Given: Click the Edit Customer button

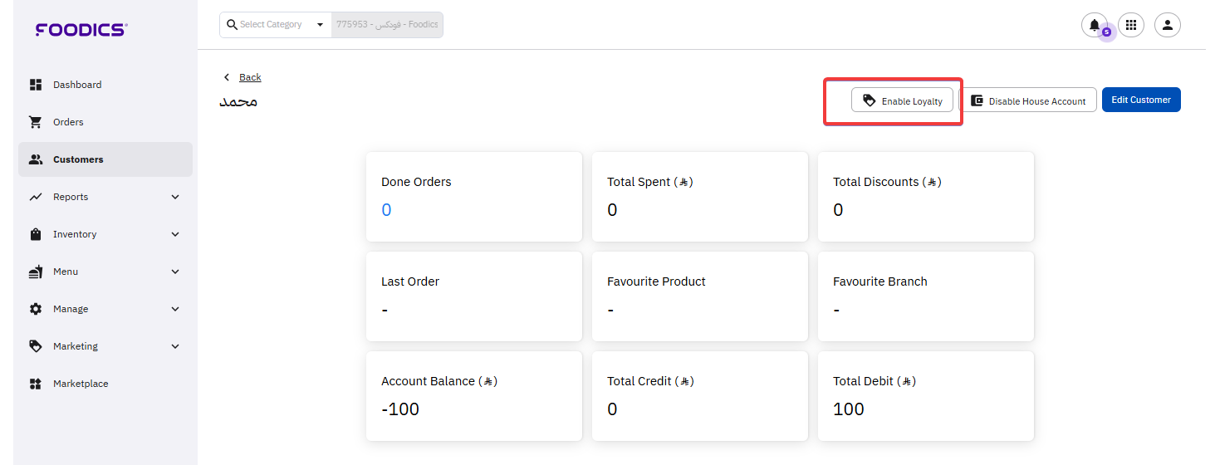Looking at the screenshot, I should (1140, 100).
